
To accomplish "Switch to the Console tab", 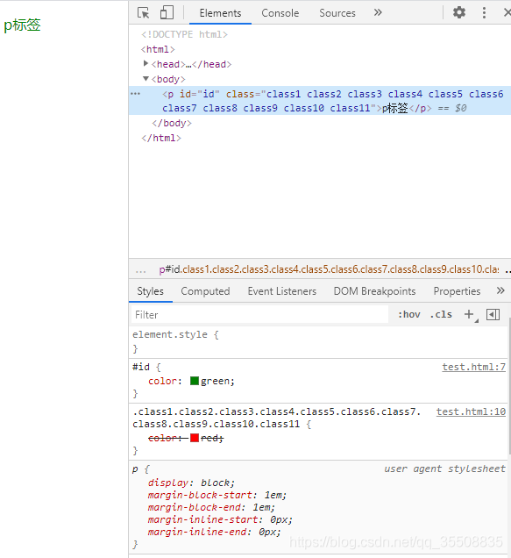I will 280,13.
